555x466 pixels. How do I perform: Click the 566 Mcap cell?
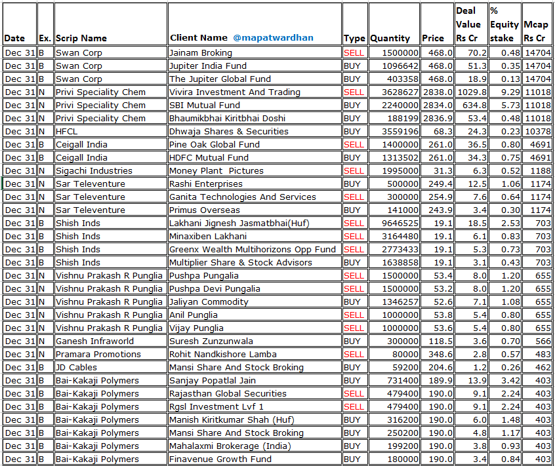pos(537,341)
